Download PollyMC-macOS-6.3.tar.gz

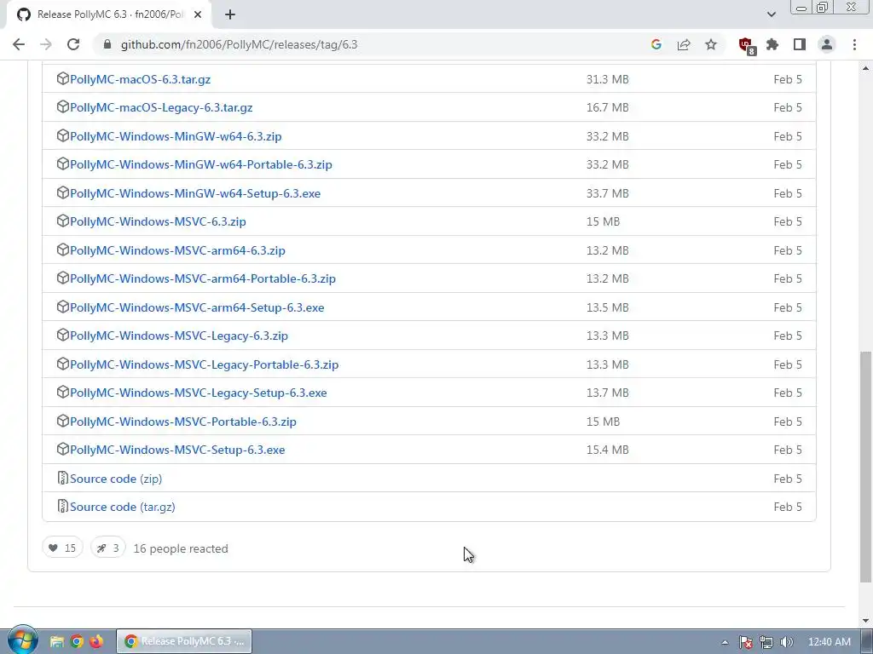(140, 79)
